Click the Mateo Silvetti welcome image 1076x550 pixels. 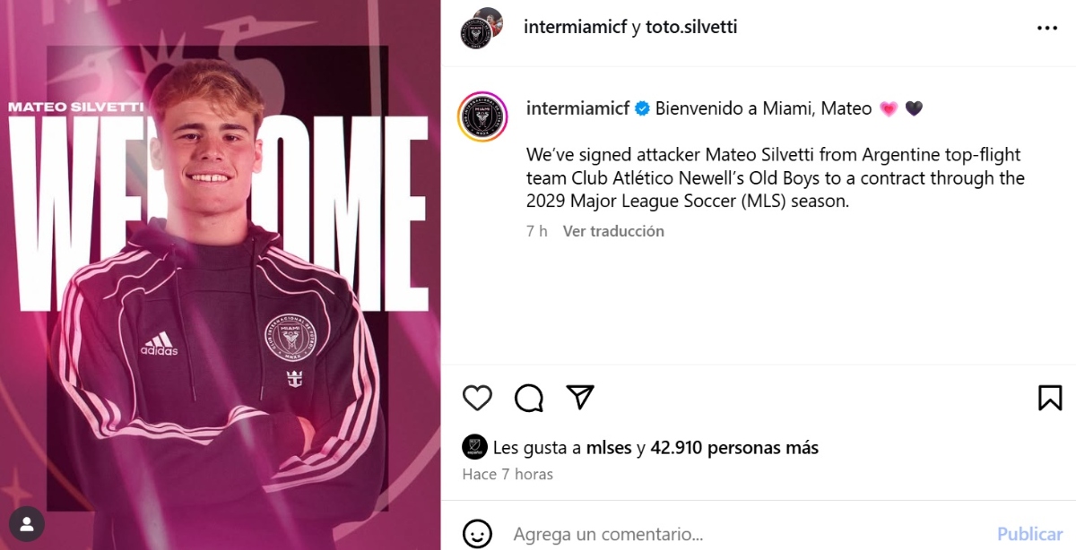220,275
